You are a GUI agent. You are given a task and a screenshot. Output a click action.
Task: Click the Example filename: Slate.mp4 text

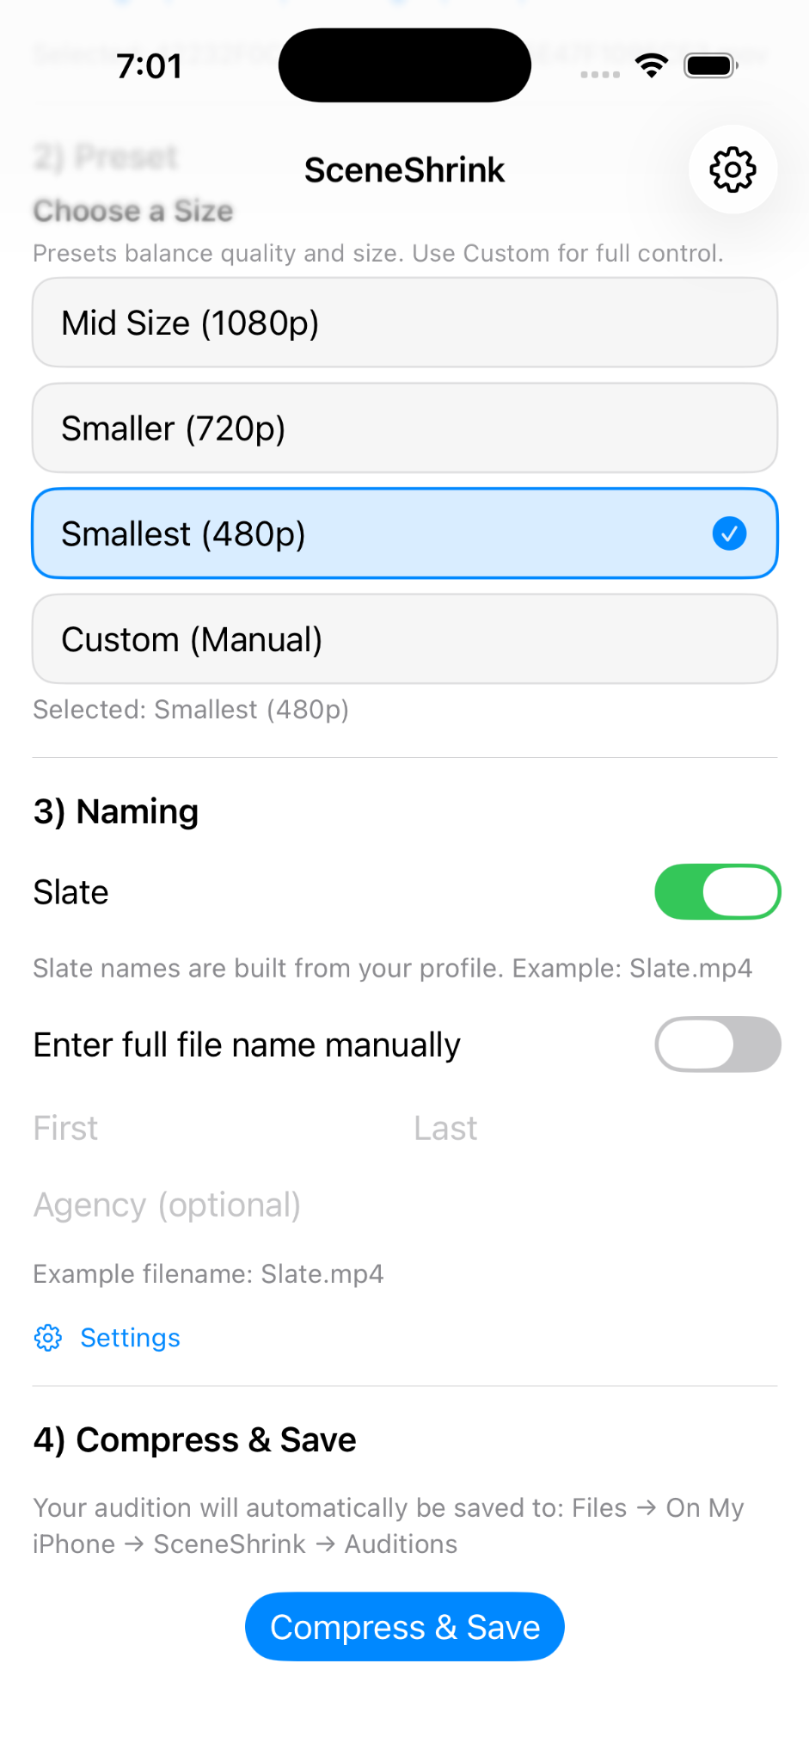pyautogui.click(x=208, y=1274)
